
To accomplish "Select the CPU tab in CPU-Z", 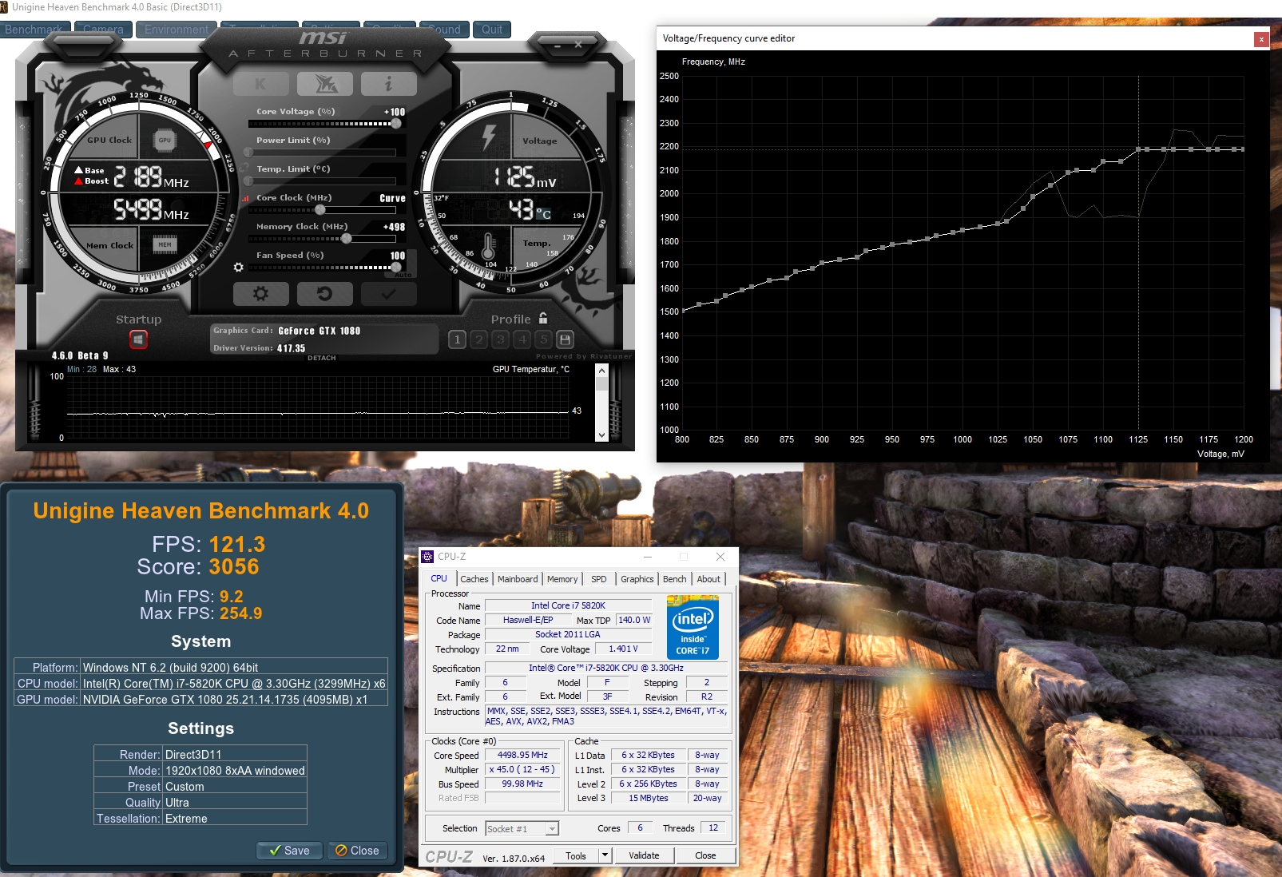I will pos(439,579).
